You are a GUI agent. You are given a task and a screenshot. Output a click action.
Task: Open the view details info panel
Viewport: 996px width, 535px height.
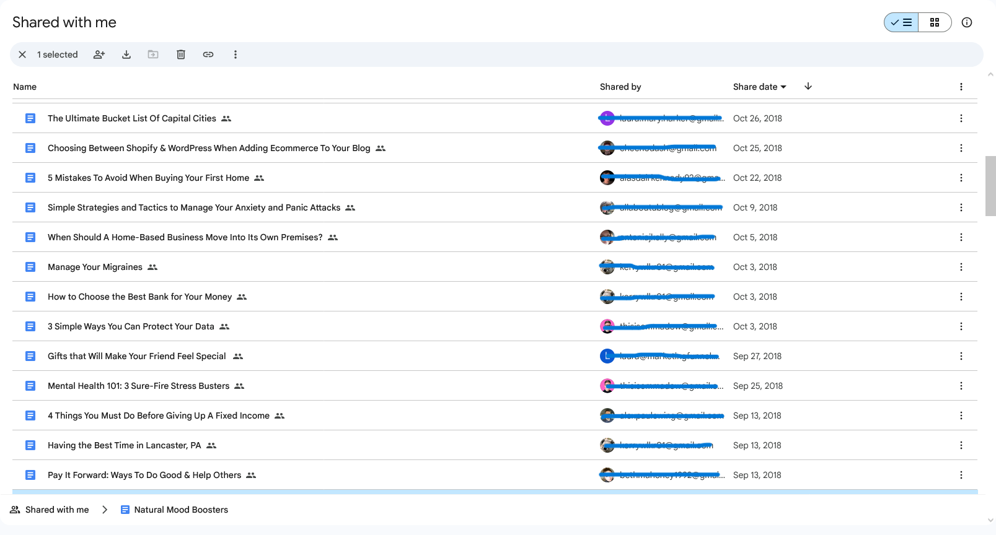[967, 22]
